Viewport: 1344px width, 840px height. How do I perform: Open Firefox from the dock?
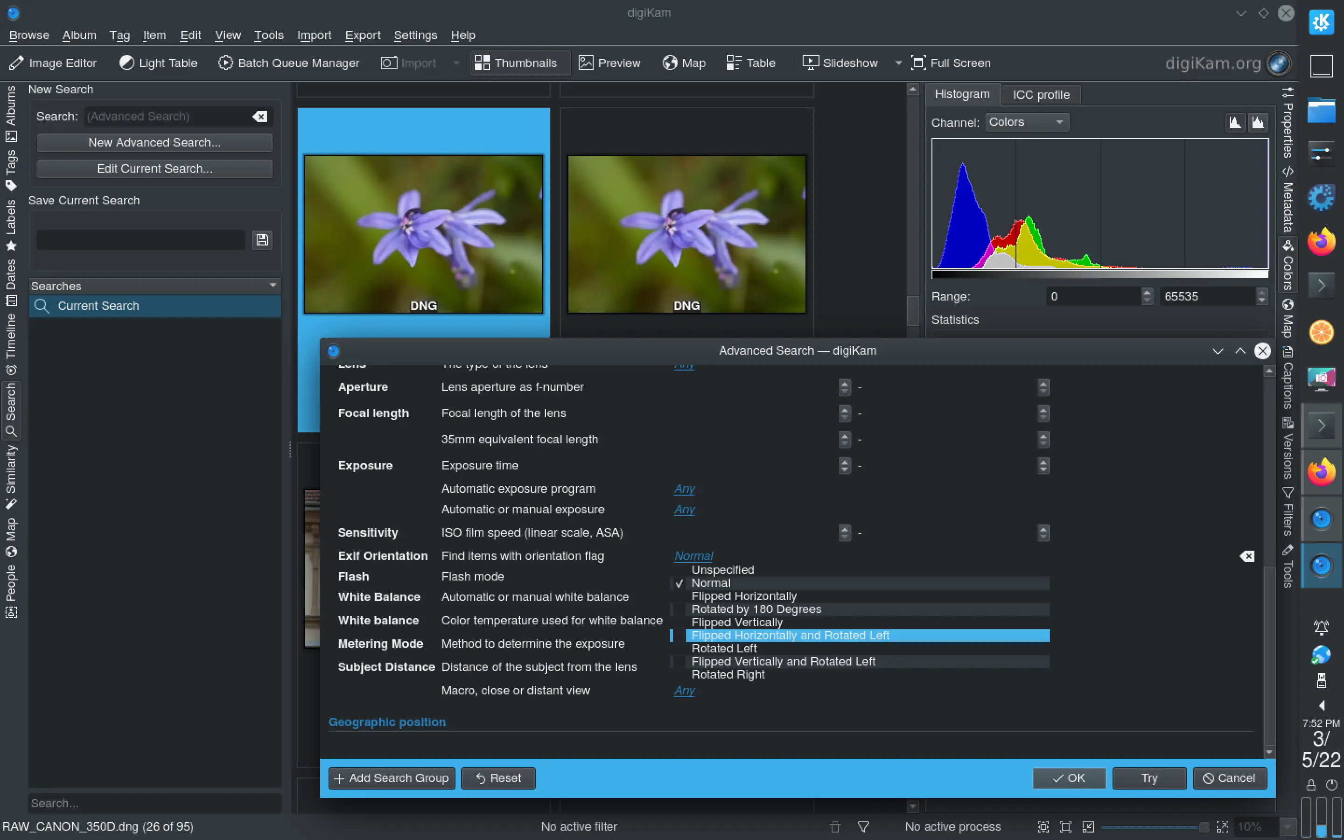tap(1321, 242)
